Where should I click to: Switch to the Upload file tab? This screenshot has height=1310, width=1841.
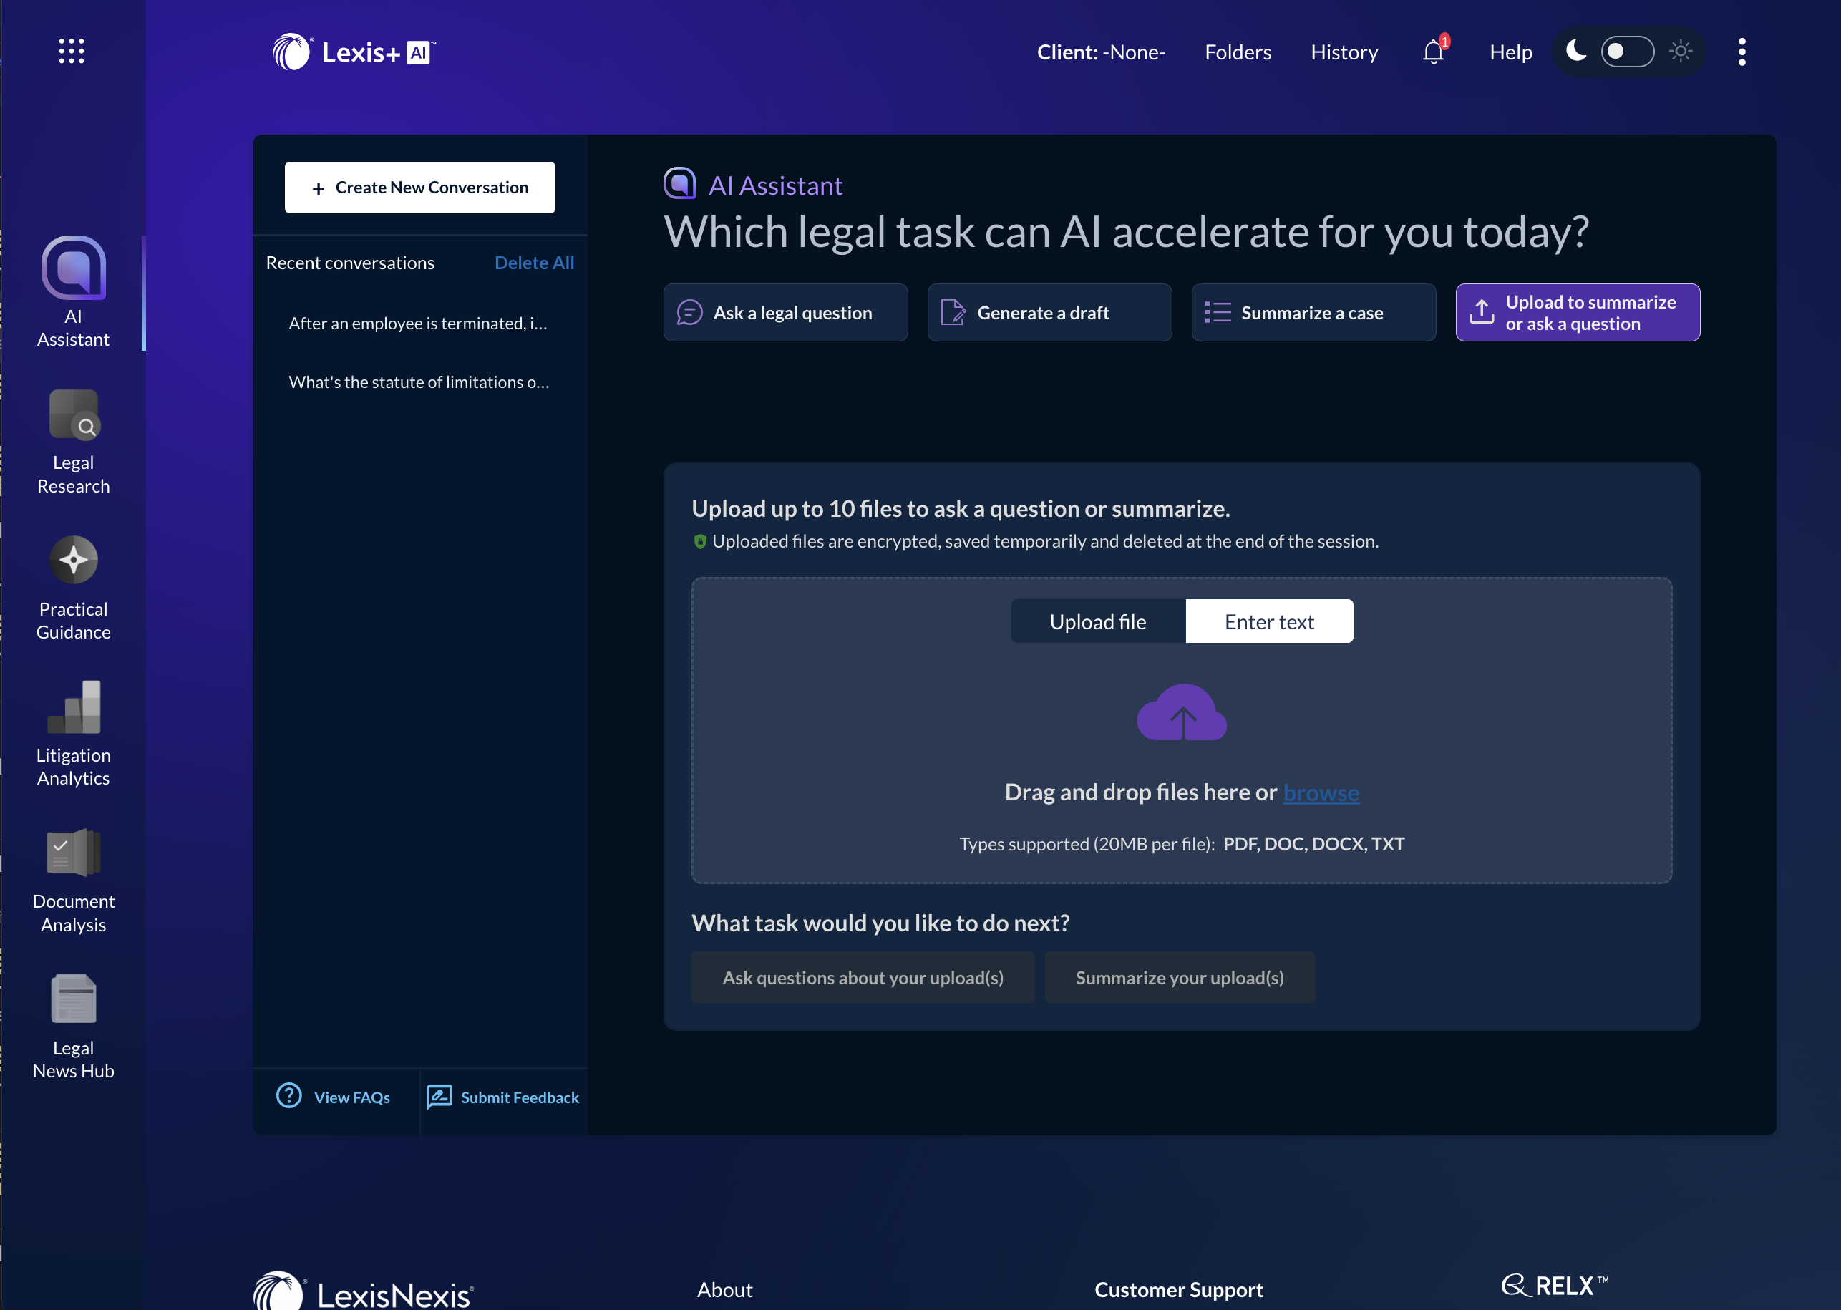pos(1098,621)
